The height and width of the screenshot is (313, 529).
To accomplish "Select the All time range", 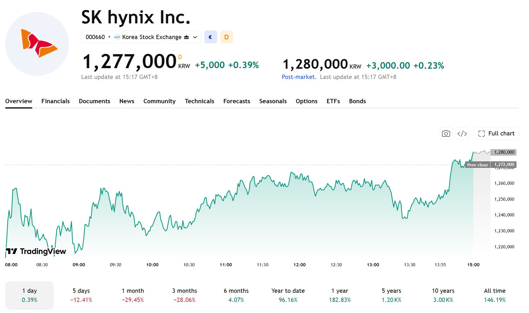I will (x=495, y=295).
